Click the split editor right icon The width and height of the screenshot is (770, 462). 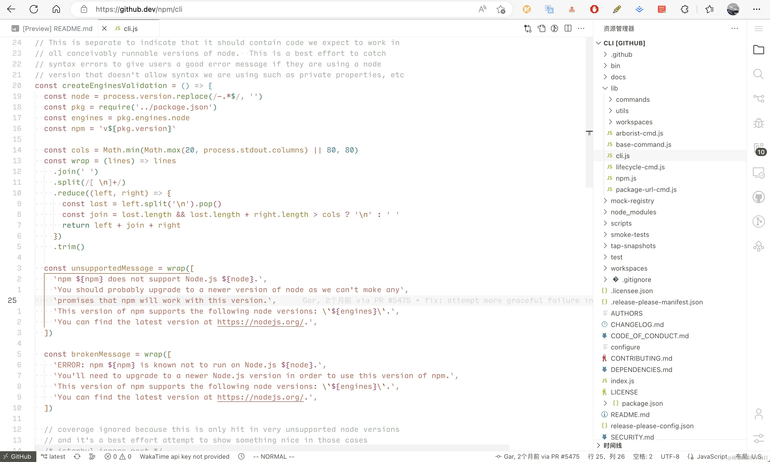click(568, 29)
